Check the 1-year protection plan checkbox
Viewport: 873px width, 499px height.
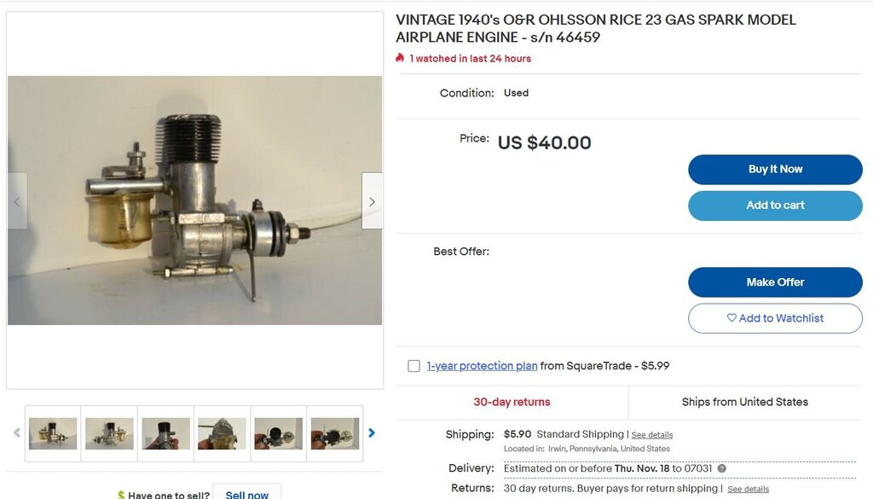coord(413,366)
